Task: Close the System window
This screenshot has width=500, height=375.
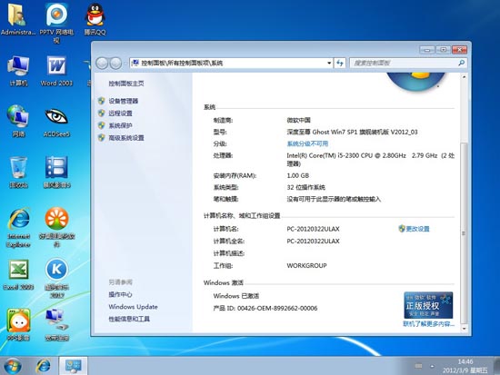Action: tap(459, 50)
